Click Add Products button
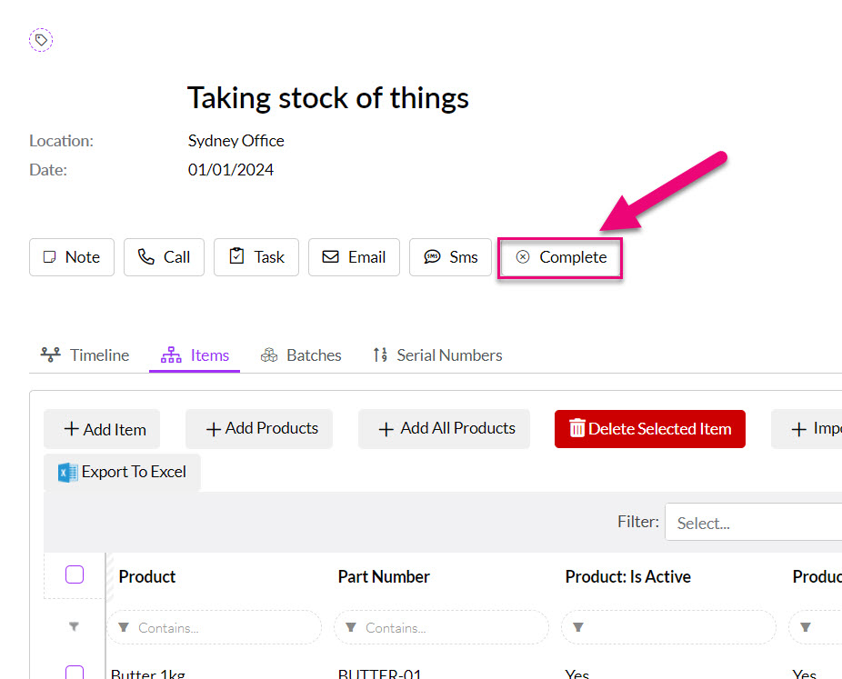The height and width of the screenshot is (679, 842). 259,429
